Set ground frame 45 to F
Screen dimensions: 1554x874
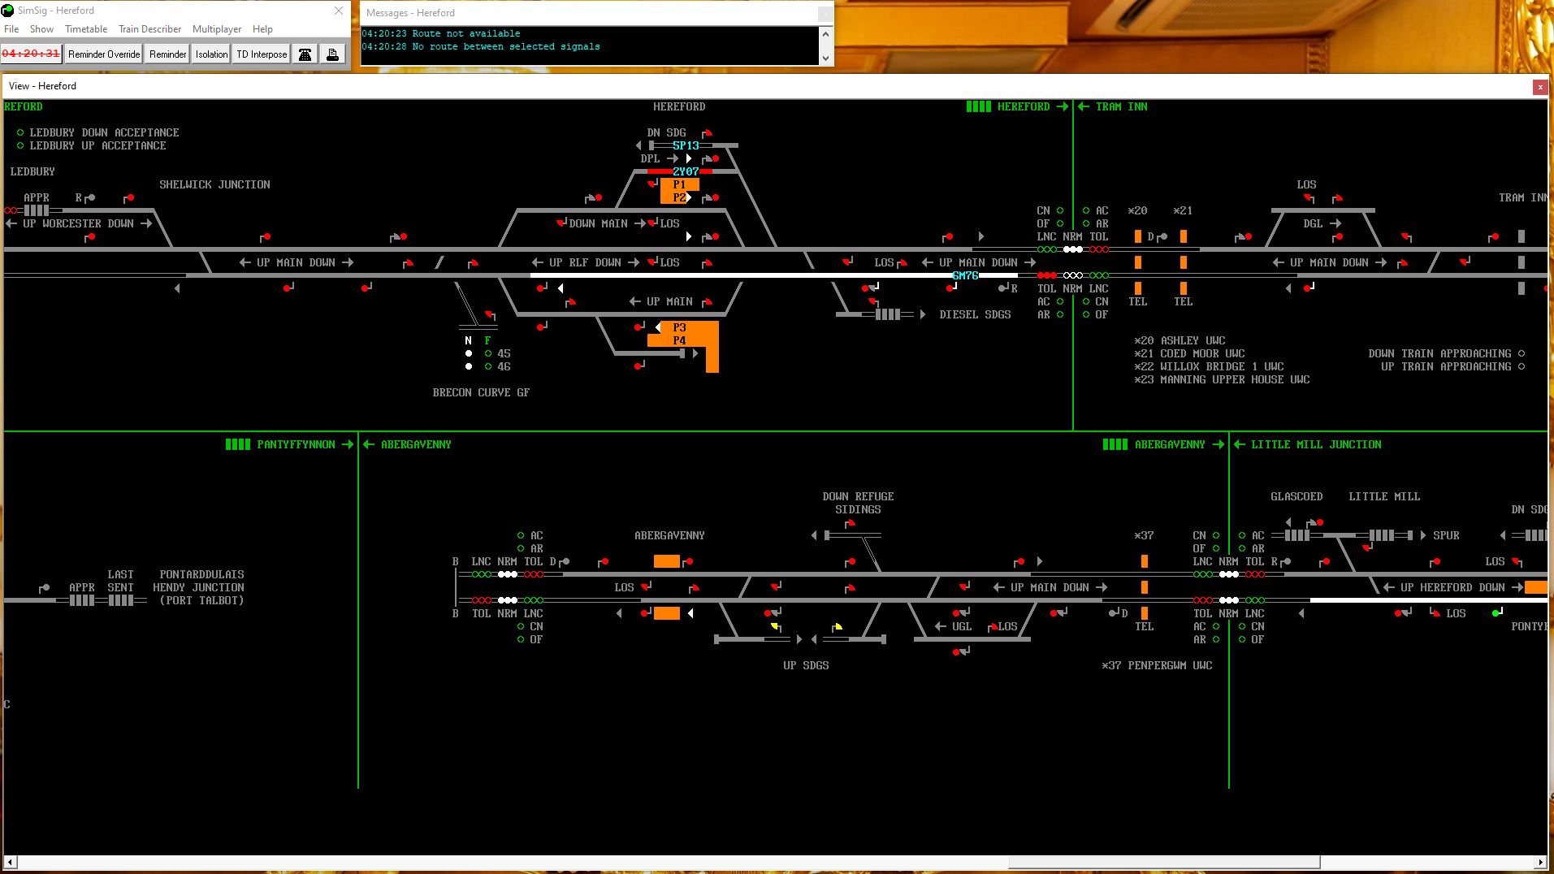pos(488,353)
